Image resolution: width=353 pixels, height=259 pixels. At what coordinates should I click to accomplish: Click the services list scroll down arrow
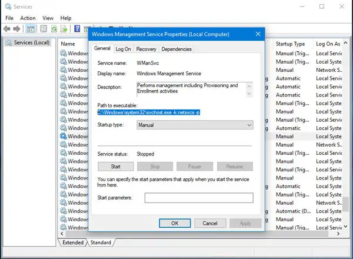tap(346, 227)
